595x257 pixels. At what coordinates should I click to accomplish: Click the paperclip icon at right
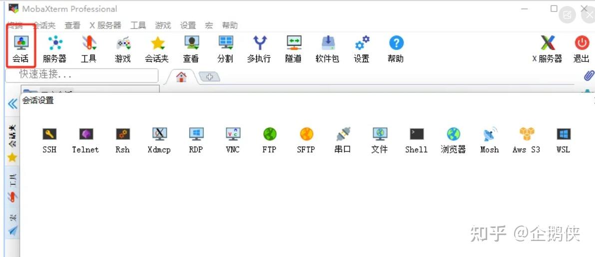pyautogui.click(x=589, y=75)
